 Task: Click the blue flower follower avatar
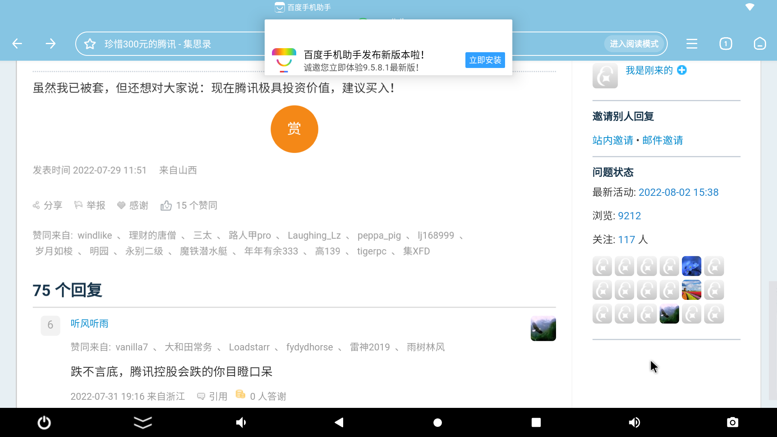[x=691, y=266]
